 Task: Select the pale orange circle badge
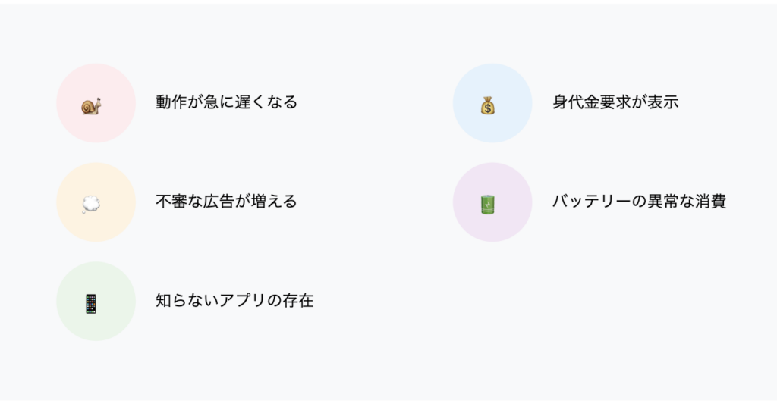(x=96, y=202)
